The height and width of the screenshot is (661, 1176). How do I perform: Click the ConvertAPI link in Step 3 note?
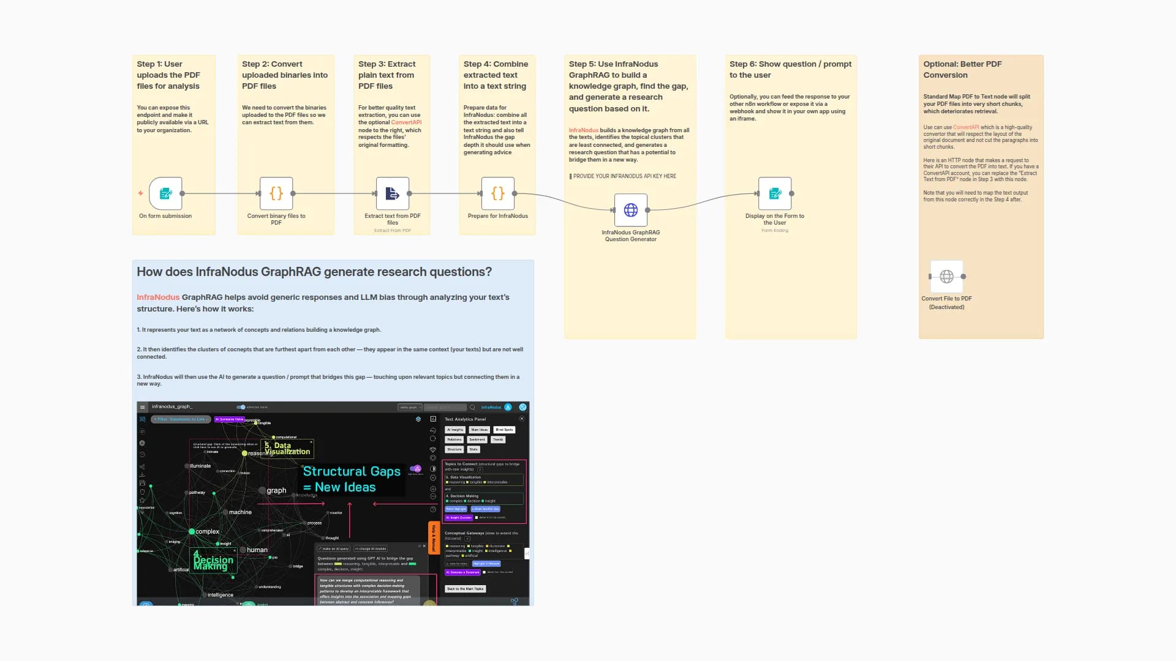[406, 122]
